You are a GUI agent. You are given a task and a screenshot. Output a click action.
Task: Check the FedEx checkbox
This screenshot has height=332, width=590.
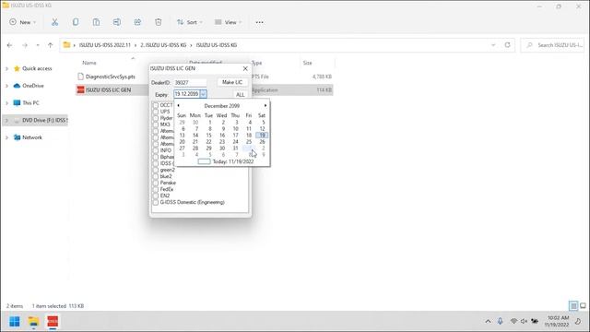pyautogui.click(x=156, y=189)
